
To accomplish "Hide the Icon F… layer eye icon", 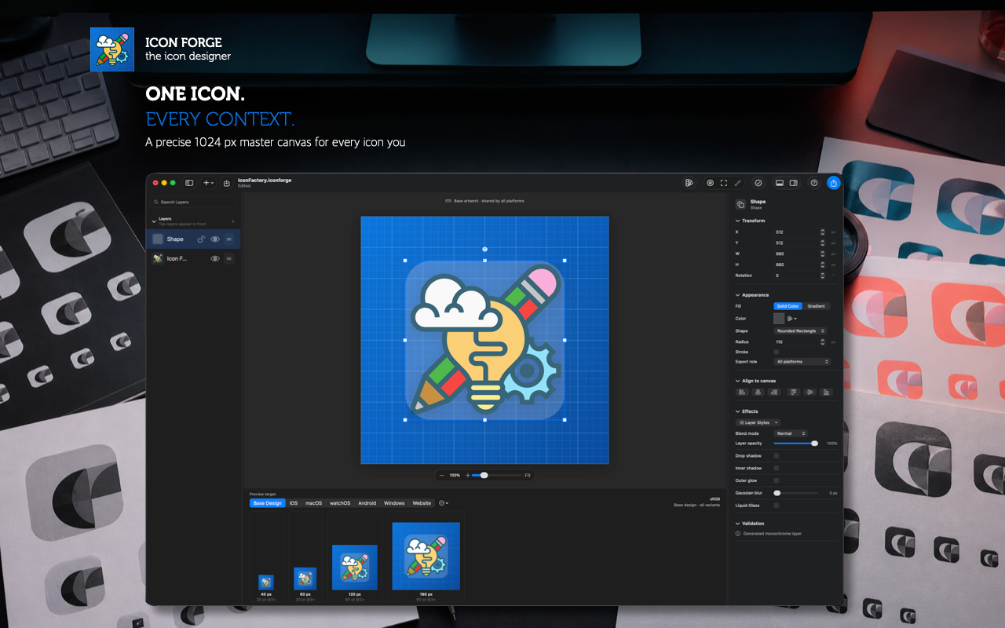I will click(215, 258).
